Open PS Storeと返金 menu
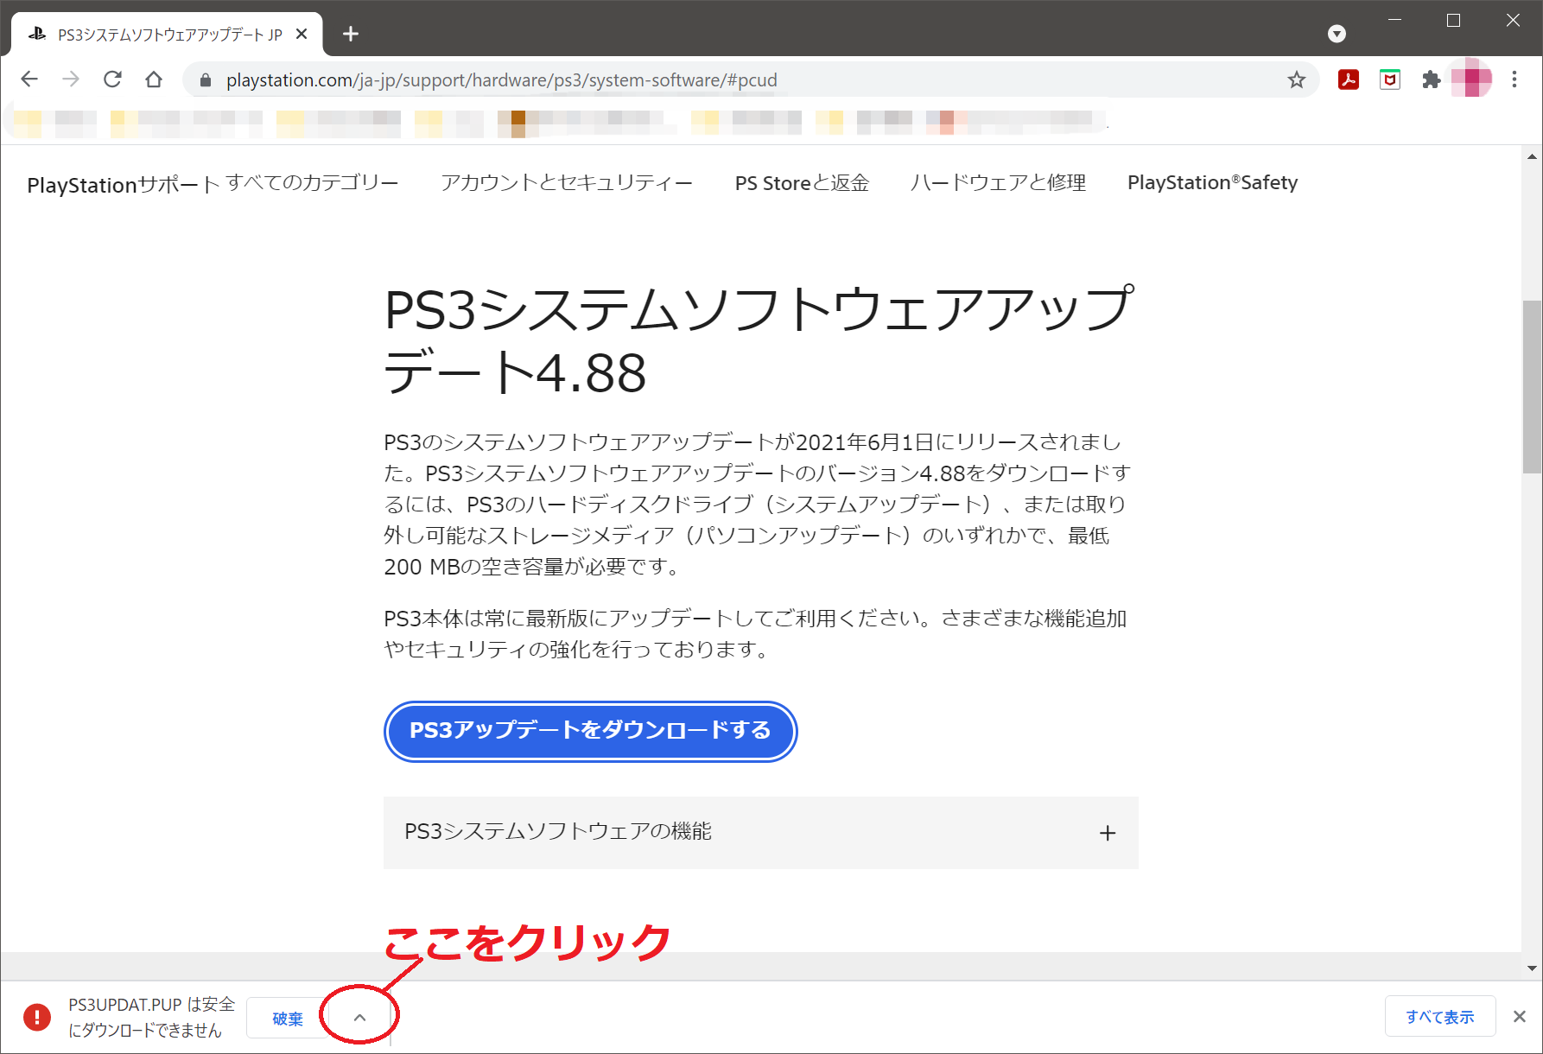The height and width of the screenshot is (1054, 1543). (802, 182)
